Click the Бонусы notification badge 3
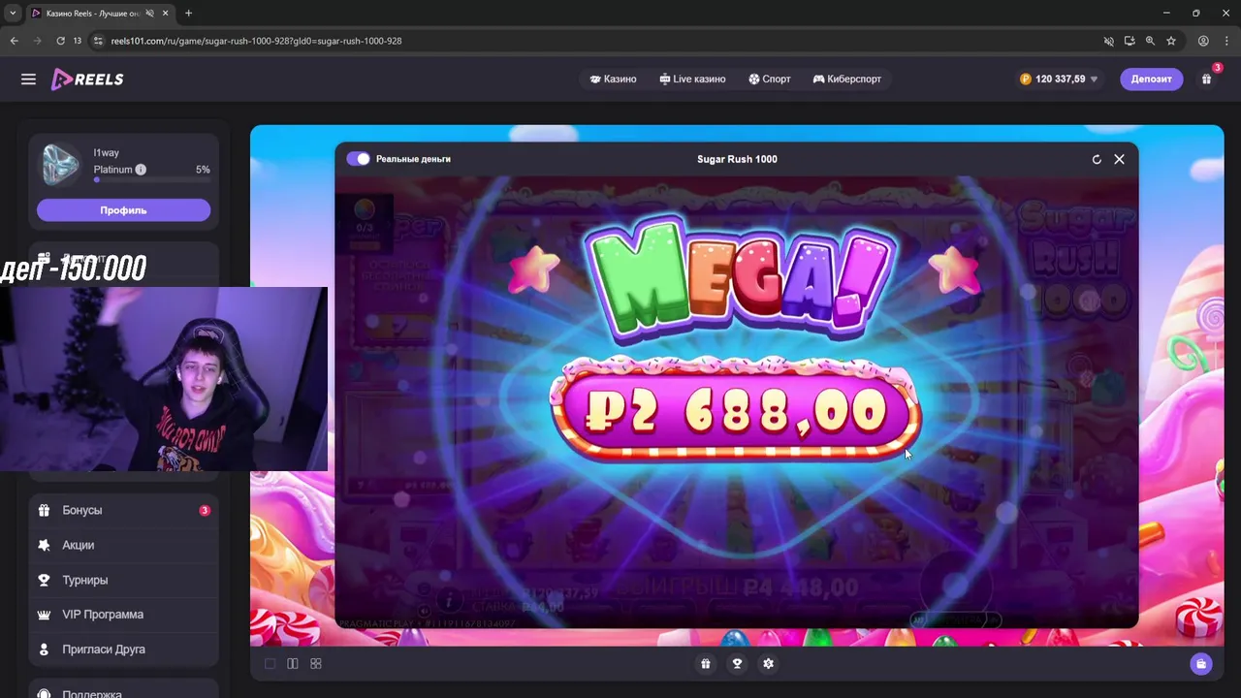 point(205,510)
